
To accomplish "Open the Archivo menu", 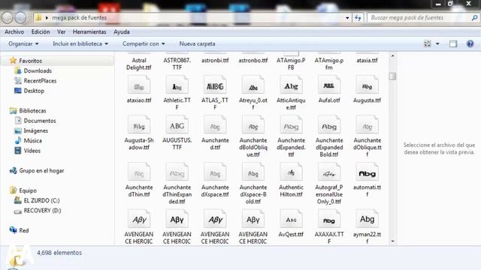I will (14, 31).
